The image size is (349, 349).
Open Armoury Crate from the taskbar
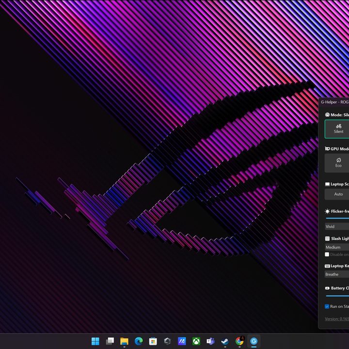coord(167,341)
